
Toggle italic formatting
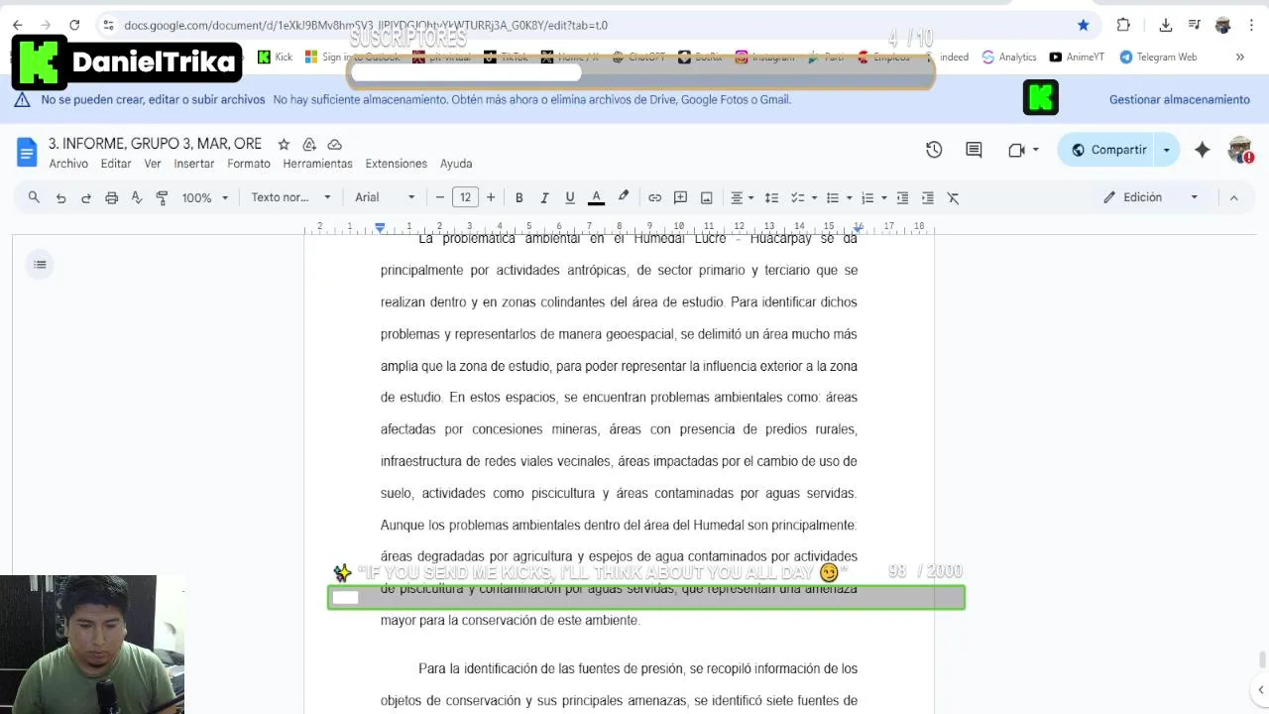click(544, 197)
